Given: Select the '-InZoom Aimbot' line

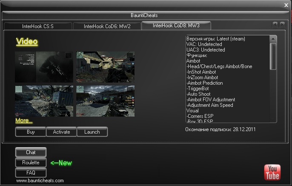Looking at the screenshot, I should pyautogui.click(x=202, y=77).
